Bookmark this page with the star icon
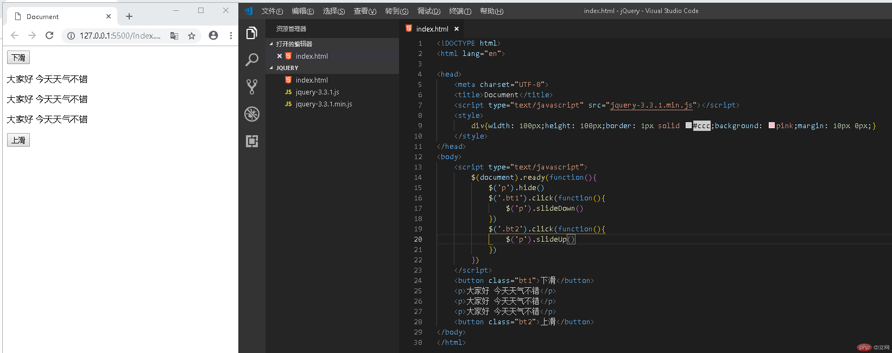892x353 pixels. point(192,35)
